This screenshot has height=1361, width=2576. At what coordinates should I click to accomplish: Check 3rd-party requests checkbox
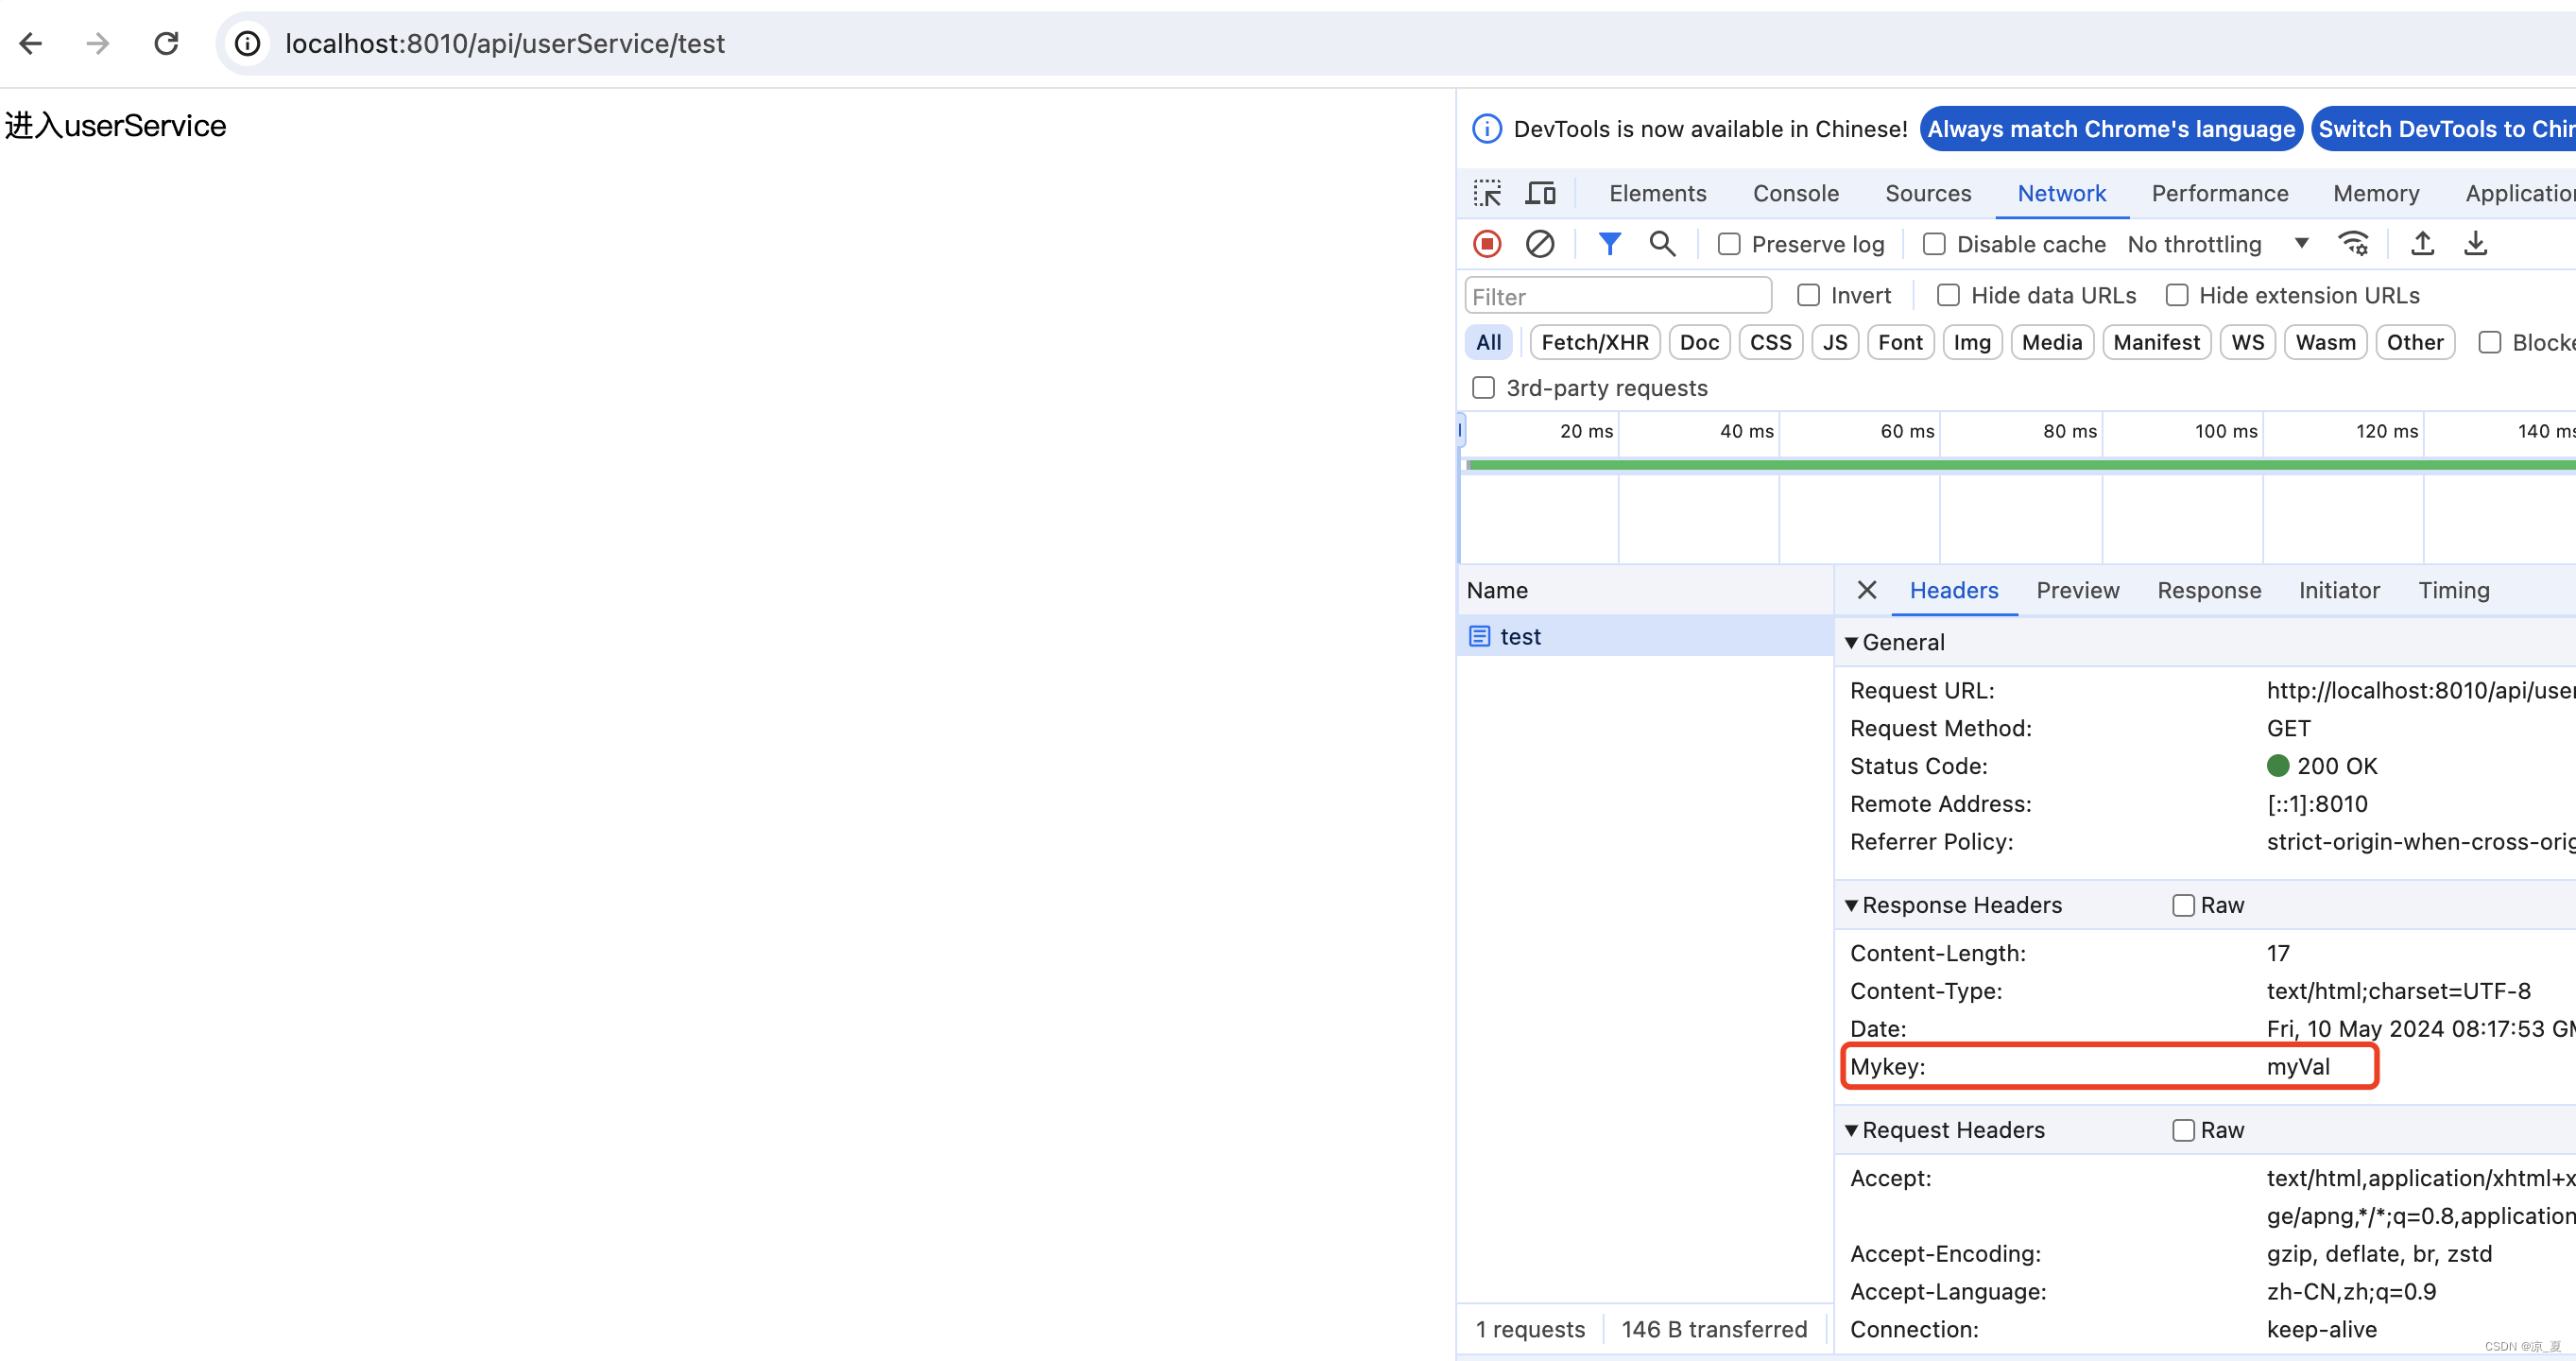(1483, 388)
